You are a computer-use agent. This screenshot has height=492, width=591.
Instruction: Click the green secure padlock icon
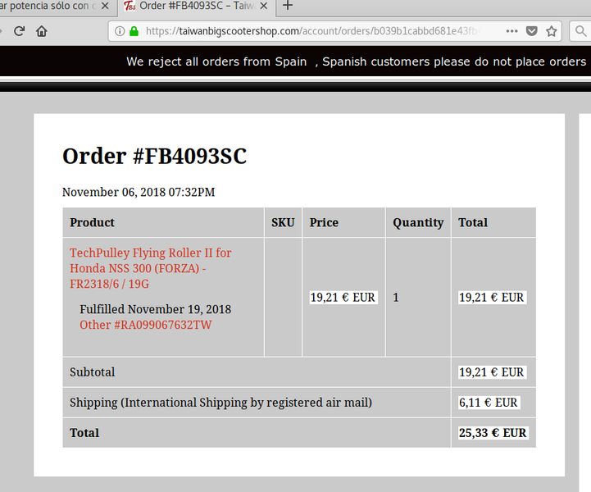(134, 31)
